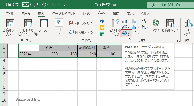
Task: Select cell with value 280
Action: pyautogui.click(x=48, y=54)
